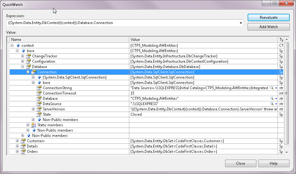296x174 pixels.
Task: Click the Help button
Action: [x=274, y=163]
